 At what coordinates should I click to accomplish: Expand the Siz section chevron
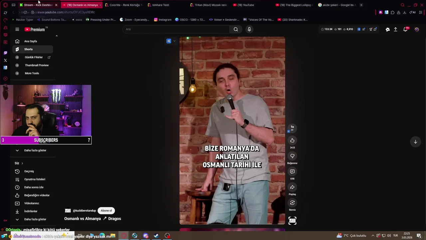click(x=22, y=163)
